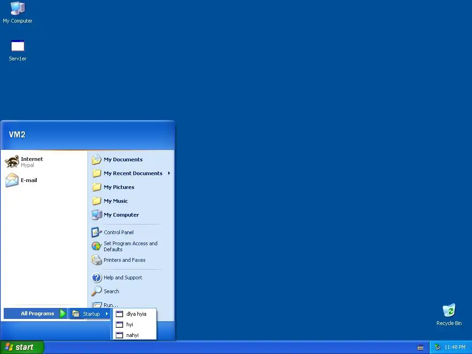Open Help and Support

coord(131,277)
